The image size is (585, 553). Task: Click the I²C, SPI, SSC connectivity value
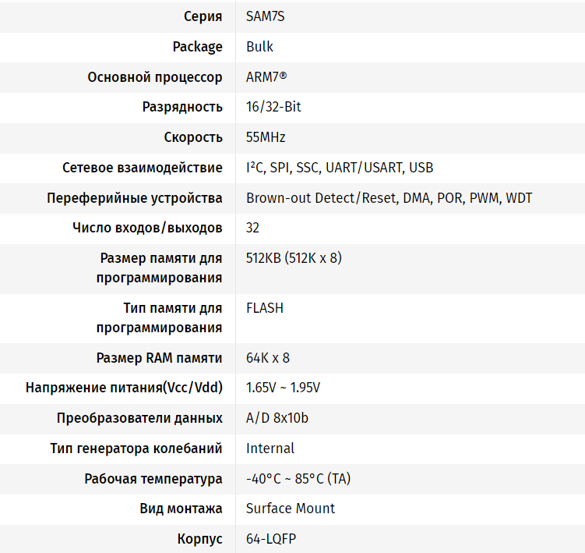(x=340, y=168)
